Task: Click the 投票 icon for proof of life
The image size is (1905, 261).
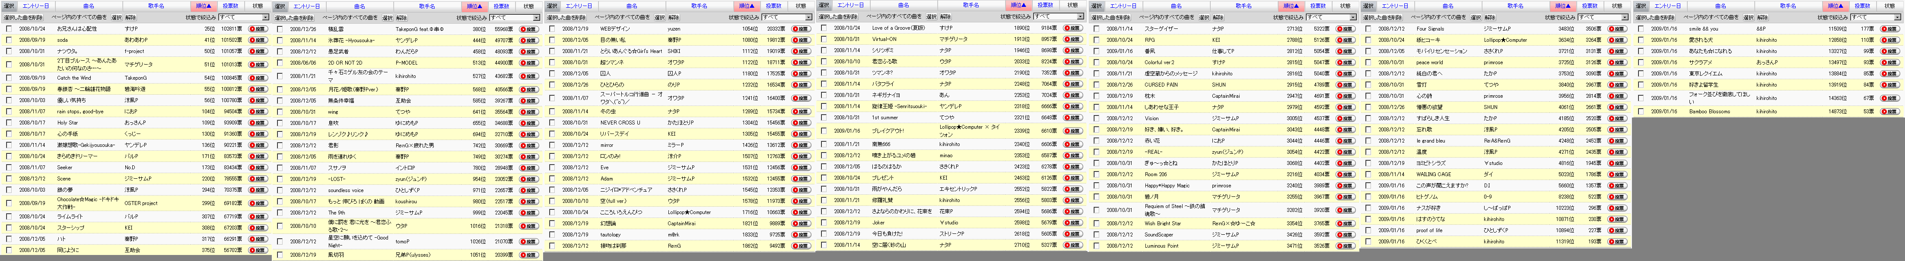Action: pos(1617,230)
